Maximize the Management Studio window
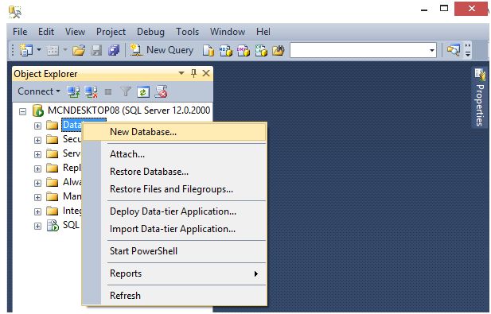Viewport: 491px width, 314px height. click(444, 9)
